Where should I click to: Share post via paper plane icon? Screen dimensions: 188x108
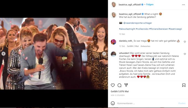126,85
